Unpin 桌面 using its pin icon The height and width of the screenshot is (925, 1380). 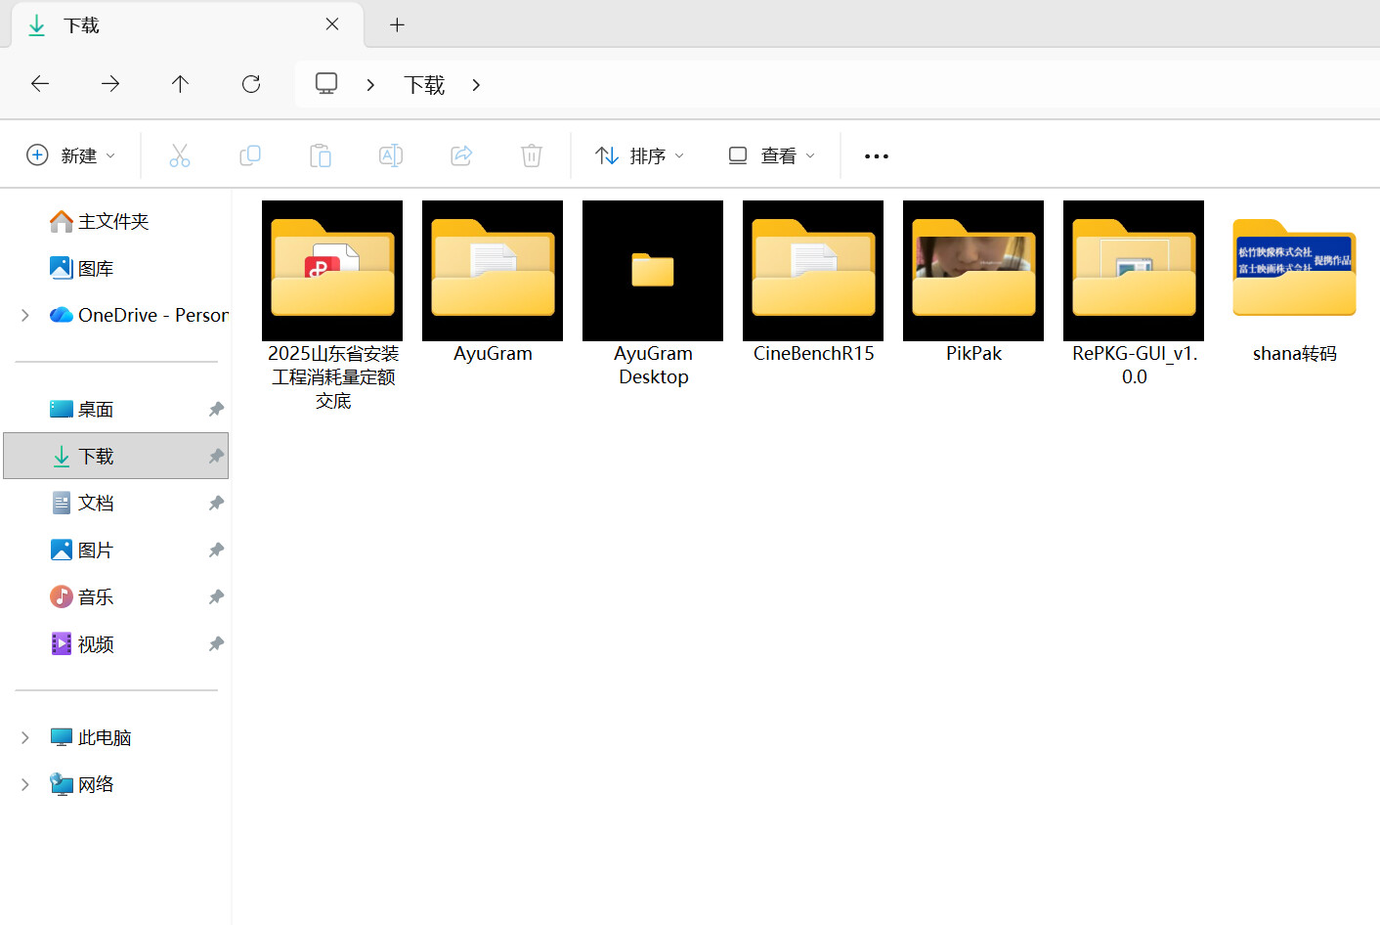coord(216,410)
